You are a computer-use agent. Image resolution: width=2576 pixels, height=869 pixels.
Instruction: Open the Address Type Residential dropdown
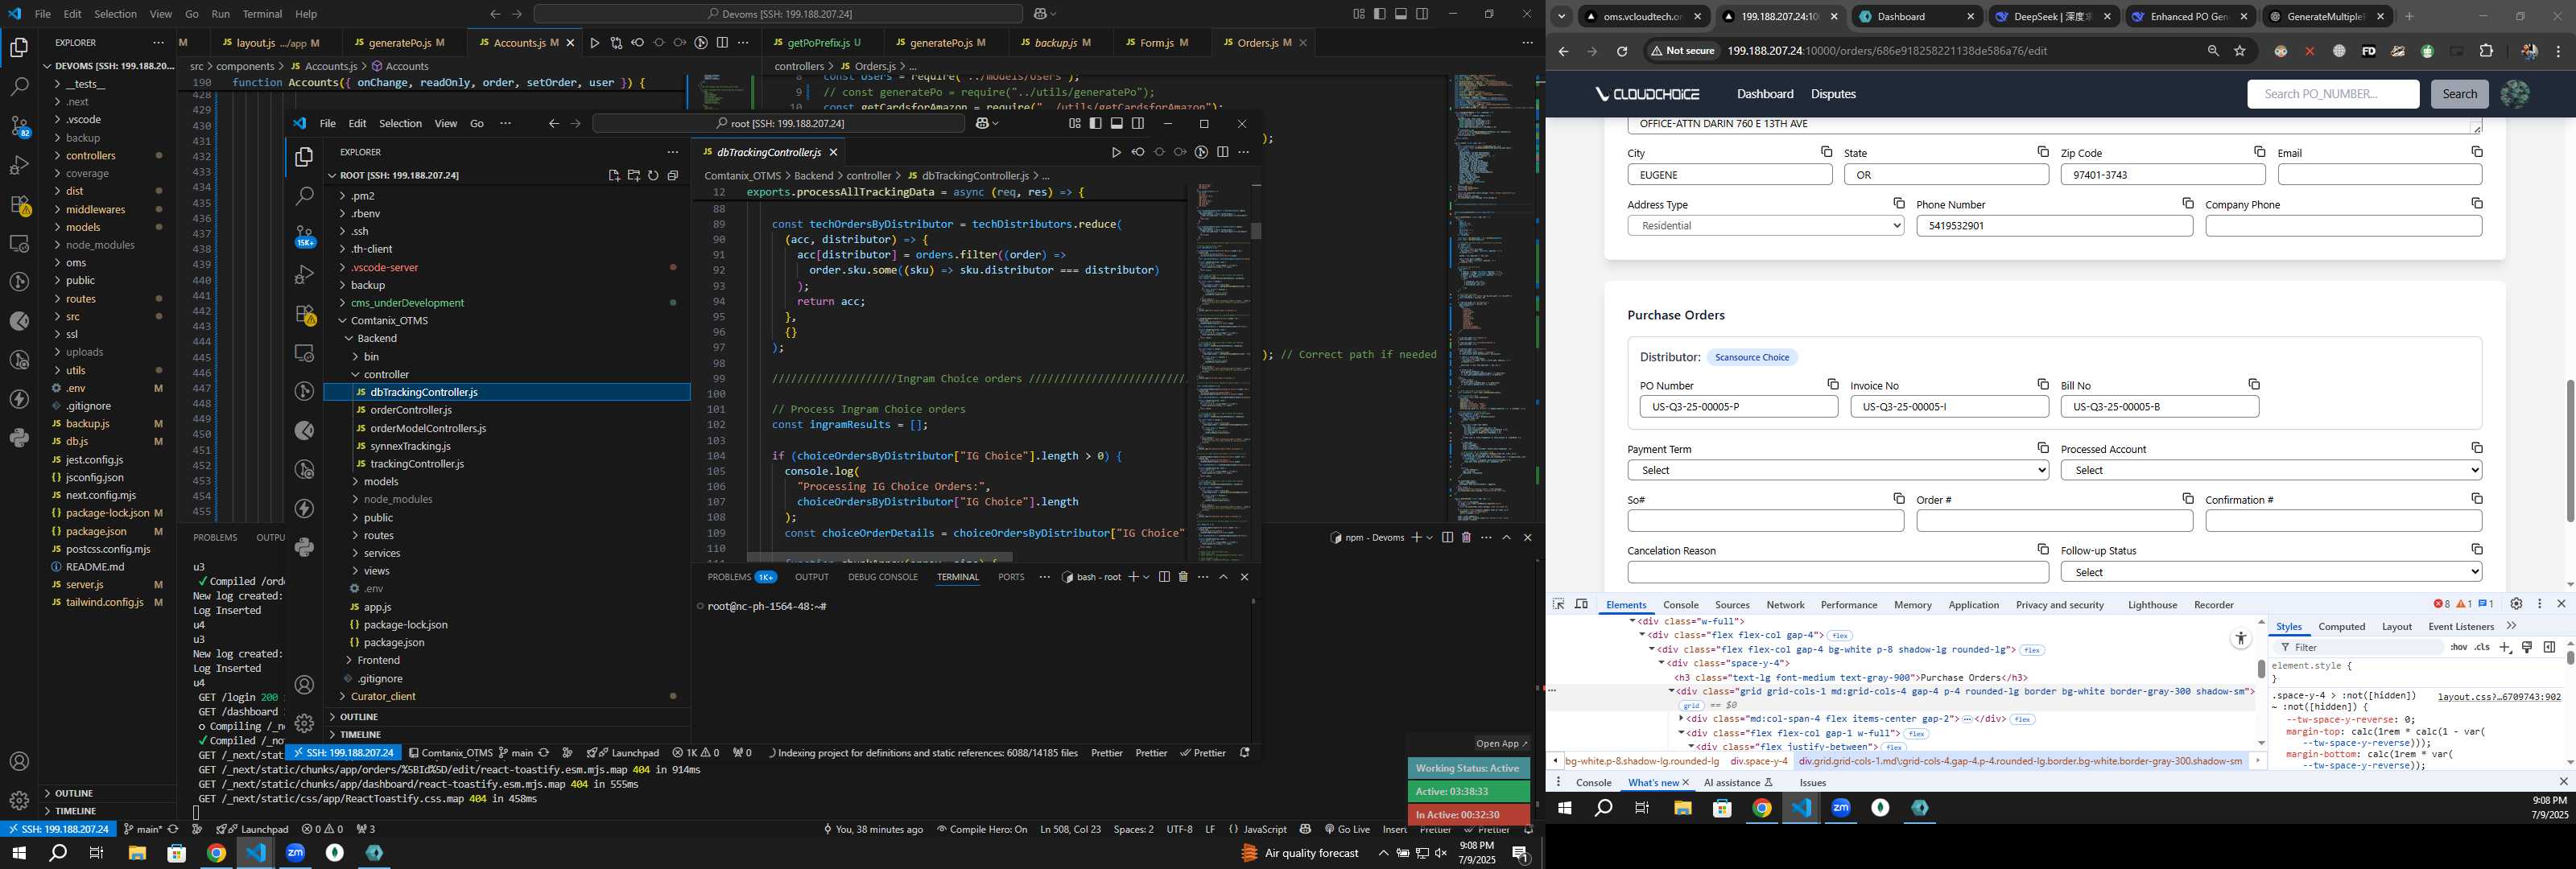[x=1765, y=226]
